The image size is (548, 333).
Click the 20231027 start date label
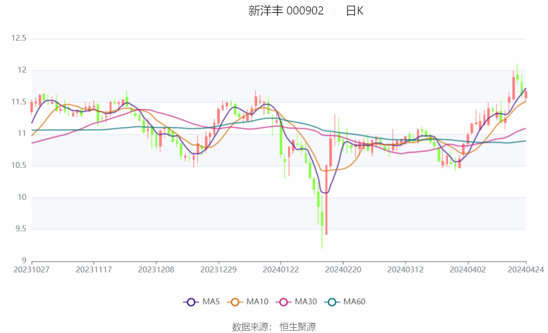(x=31, y=269)
